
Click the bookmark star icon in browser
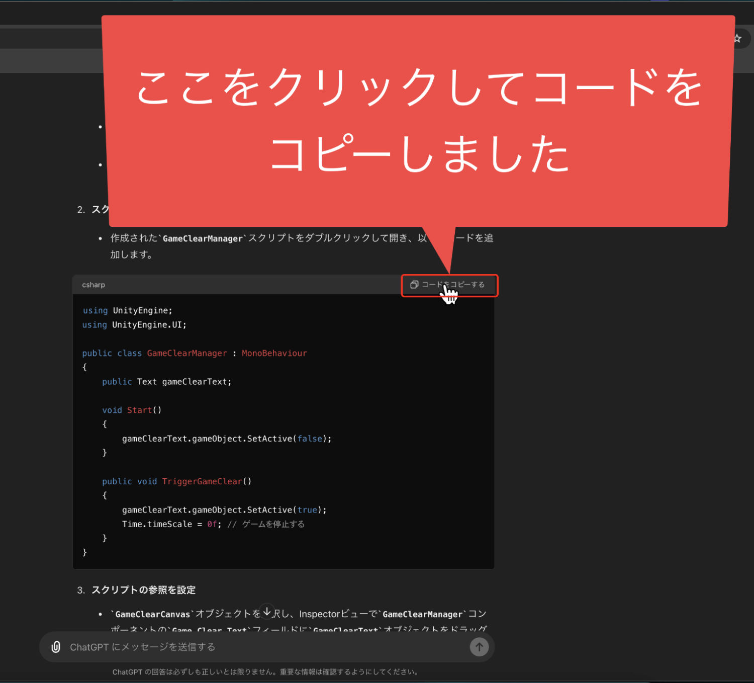coord(737,38)
